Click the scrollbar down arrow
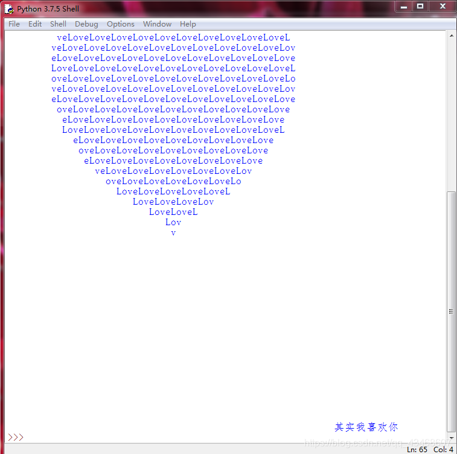Image resolution: width=457 pixels, height=454 pixels. click(x=452, y=438)
